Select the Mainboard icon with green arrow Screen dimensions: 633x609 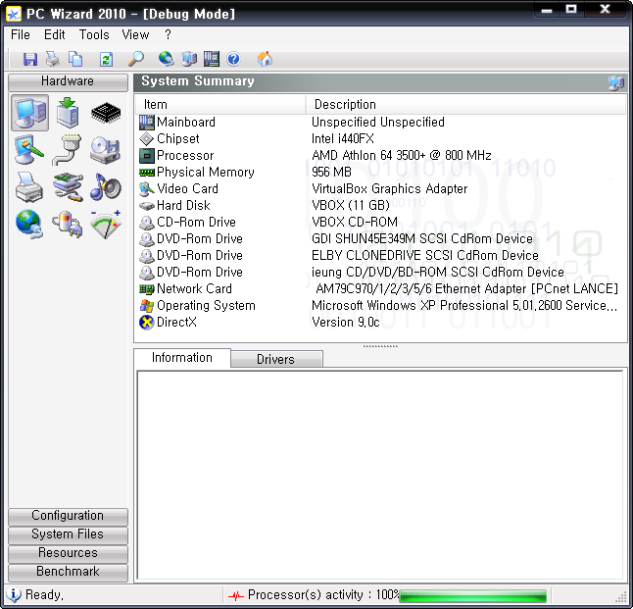click(x=68, y=113)
